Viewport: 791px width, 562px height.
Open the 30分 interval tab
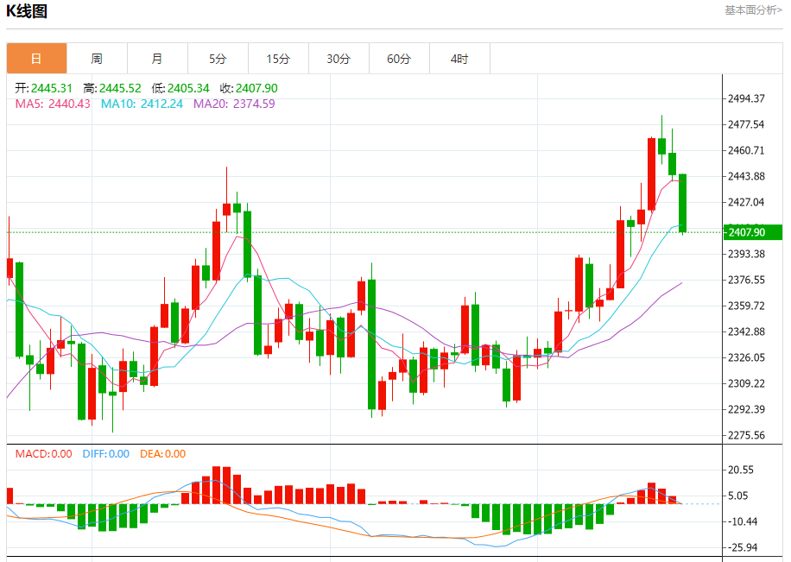click(339, 59)
